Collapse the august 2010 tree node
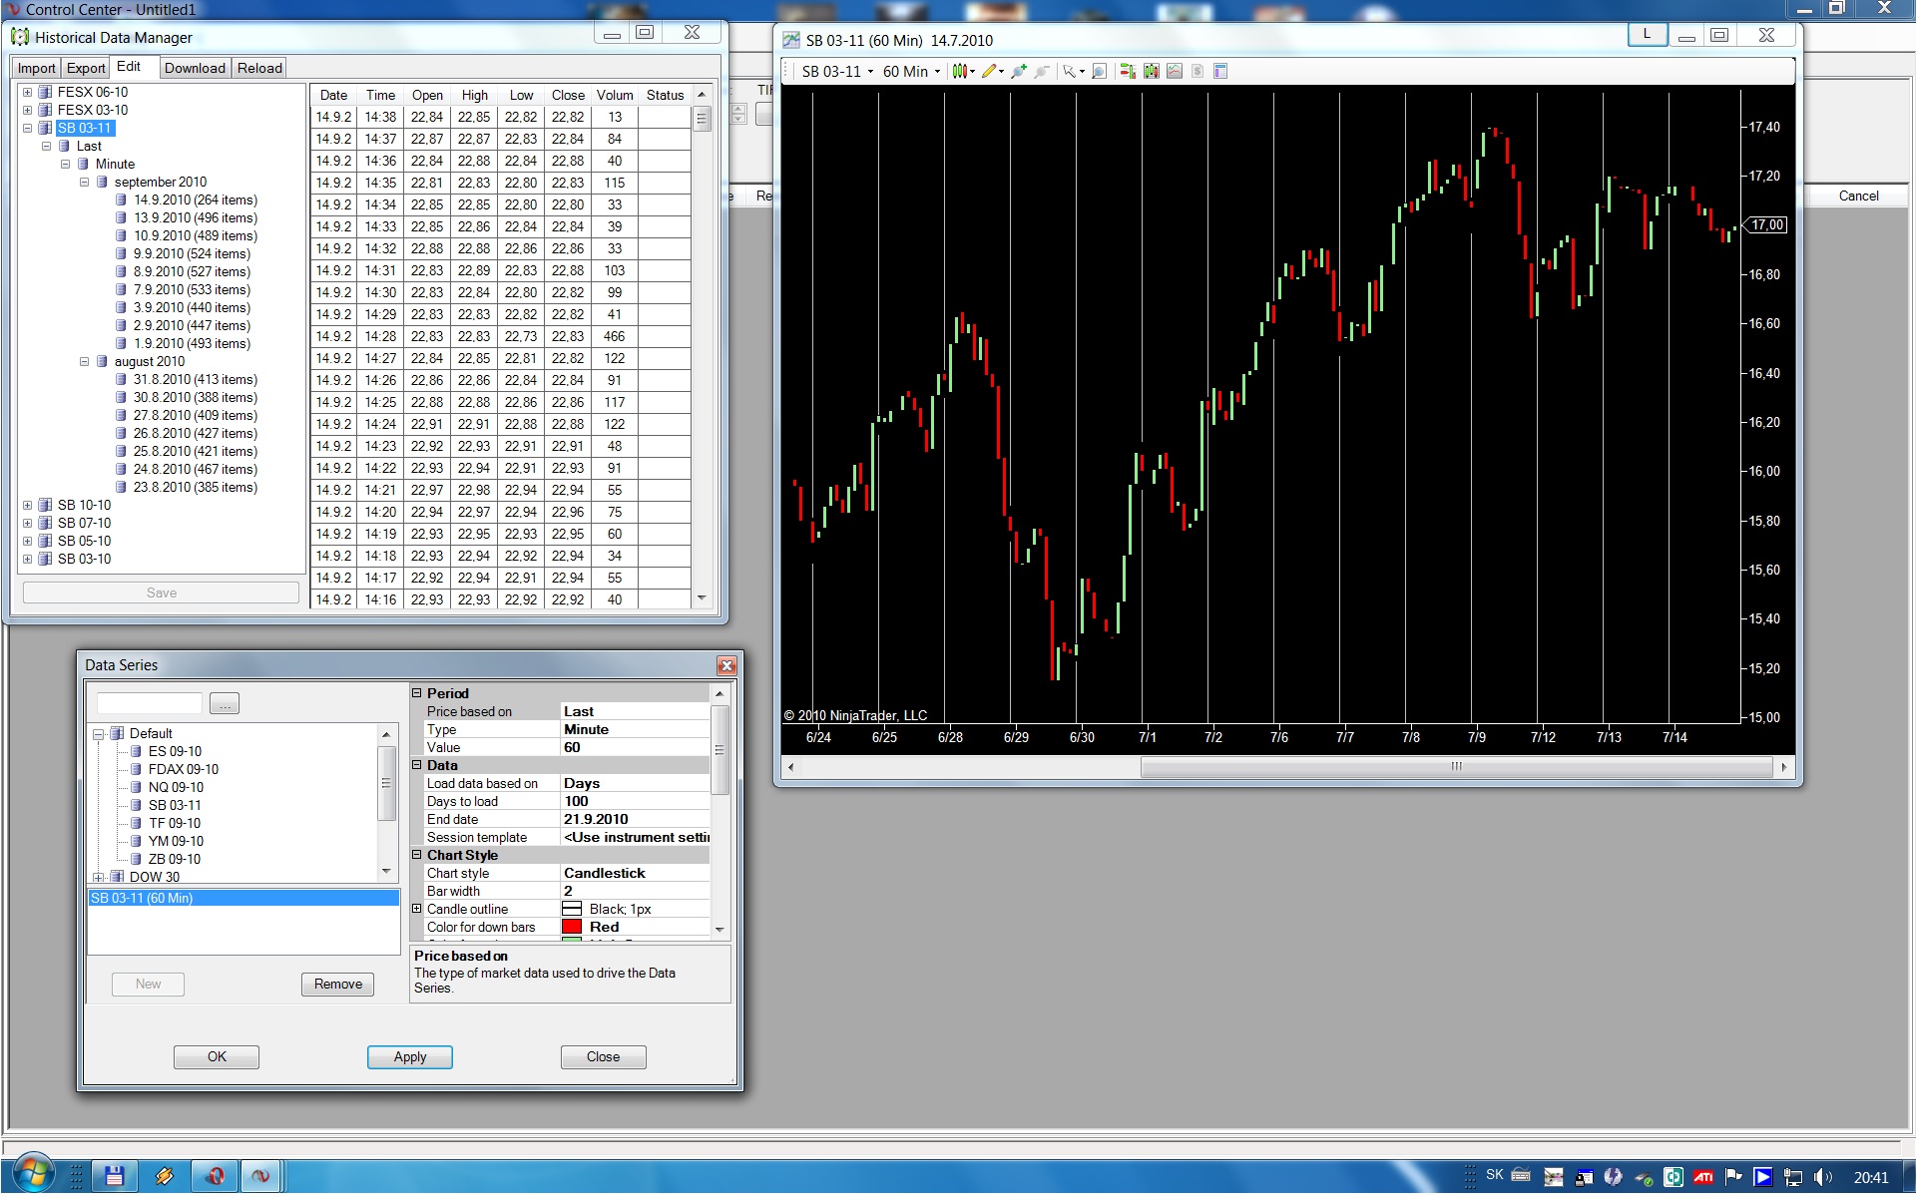 [x=85, y=362]
